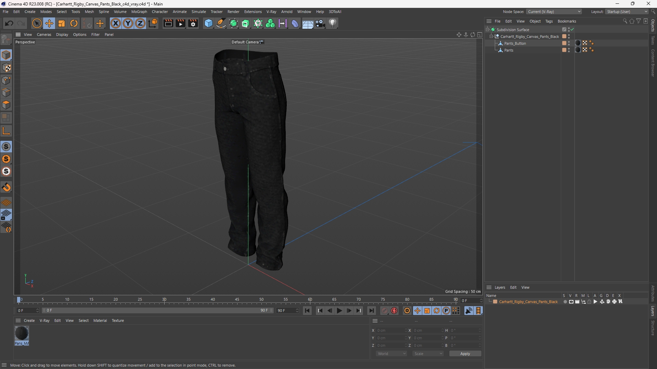Open the Simulate menu
The image size is (657, 369).
pos(198,12)
